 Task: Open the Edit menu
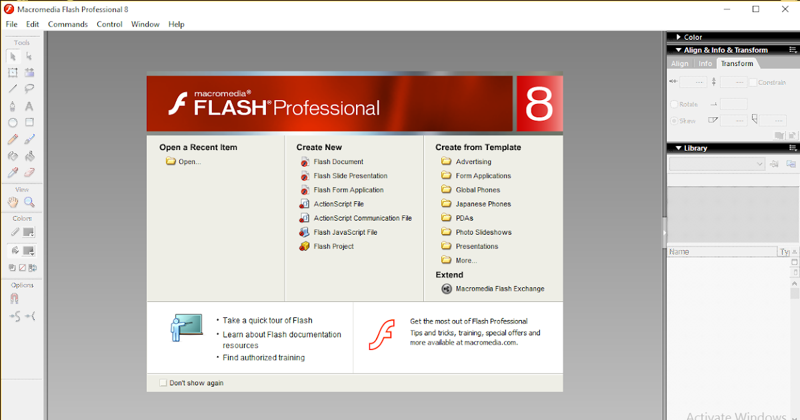coord(33,24)
